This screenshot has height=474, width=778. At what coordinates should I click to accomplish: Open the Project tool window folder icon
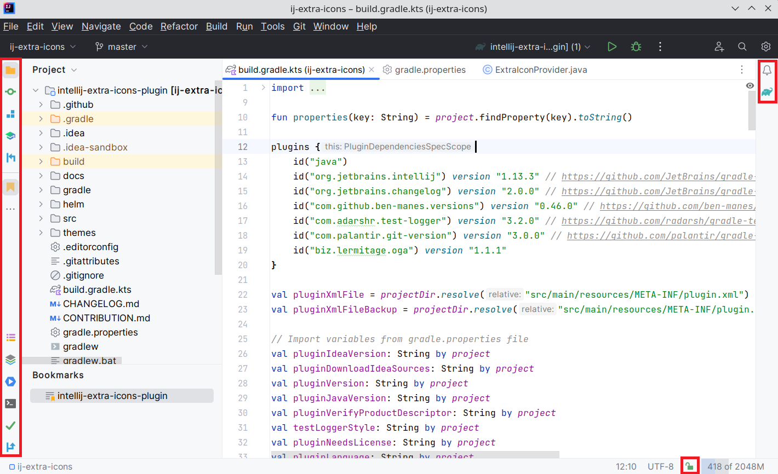pos(10,70)
